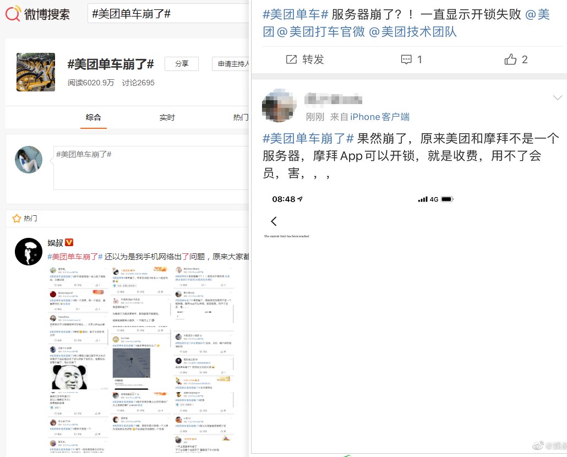The height and width of the screenshot is (457, 567).
Task: Switch to the 热门 tab
Action: (x=241, y=117)
